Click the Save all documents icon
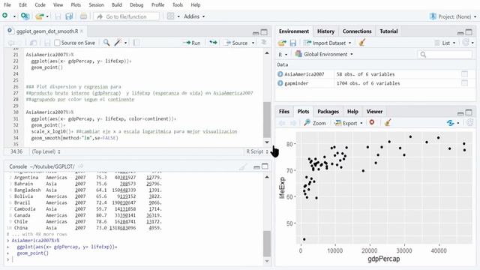 coord(69,16)
